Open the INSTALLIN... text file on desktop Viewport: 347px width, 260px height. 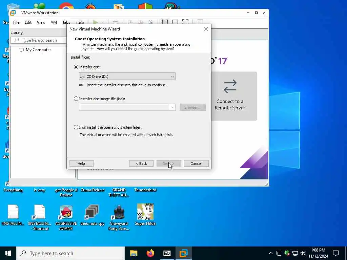[x=13, y=214]
